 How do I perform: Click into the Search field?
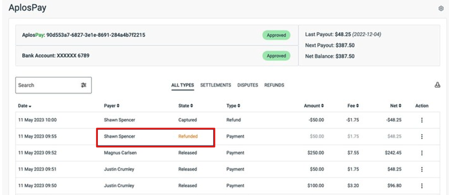click(x=47, y=85)
